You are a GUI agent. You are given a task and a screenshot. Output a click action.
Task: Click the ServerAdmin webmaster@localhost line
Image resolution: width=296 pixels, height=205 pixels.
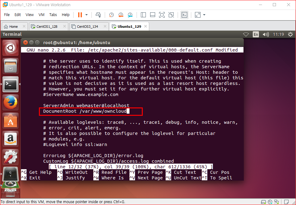pyautogui.click(x=86, y=106)
